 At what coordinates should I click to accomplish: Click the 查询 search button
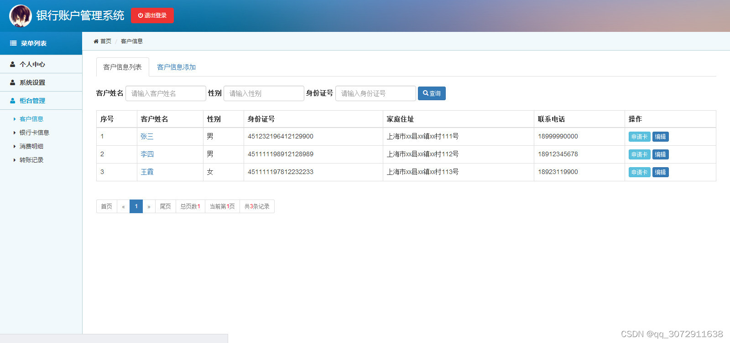click(x=432, y=93)
